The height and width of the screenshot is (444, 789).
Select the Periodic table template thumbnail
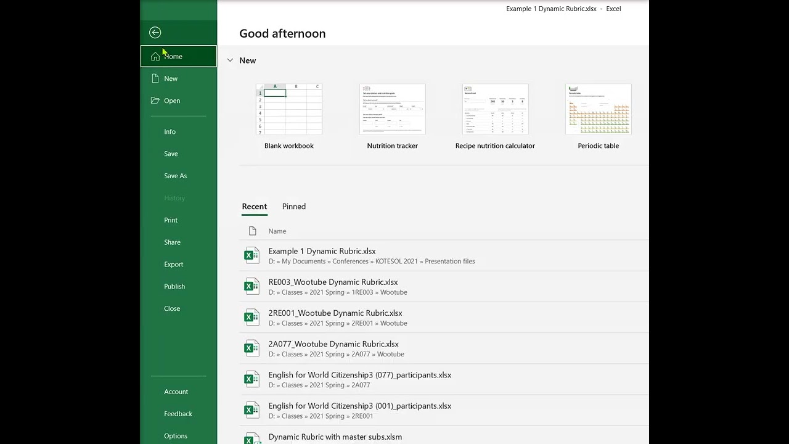pos(599,109)
